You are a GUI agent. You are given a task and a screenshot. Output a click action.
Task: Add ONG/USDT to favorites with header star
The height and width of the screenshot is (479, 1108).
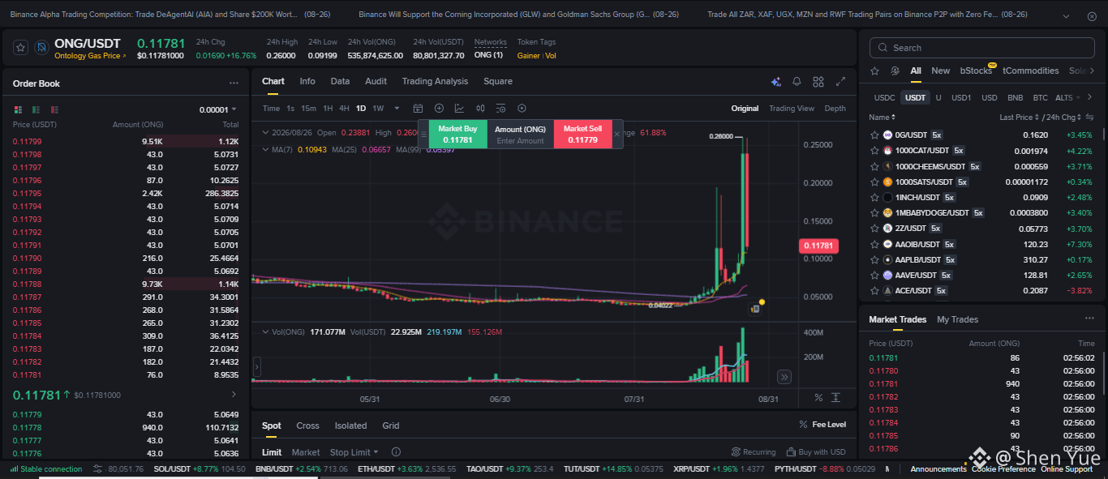21,48
